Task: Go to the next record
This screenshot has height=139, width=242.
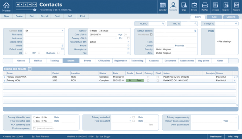Action: [x=26, y=5]
